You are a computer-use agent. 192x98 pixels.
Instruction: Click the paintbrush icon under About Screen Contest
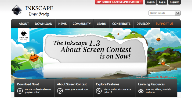pos(60,91)
